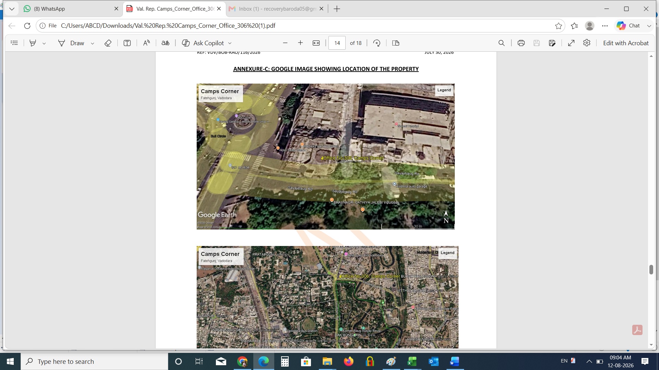Go back to the previous page
Viewport: 659px width, 370px height.
click(x=12, y=26)
